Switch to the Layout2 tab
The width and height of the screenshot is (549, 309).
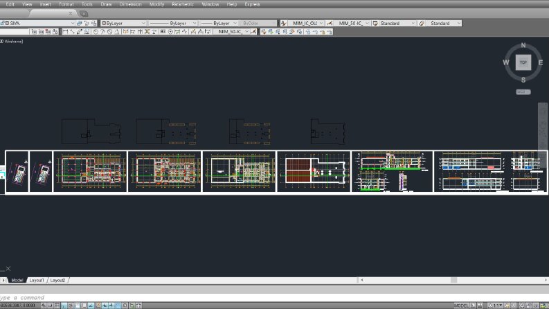click(x=57, y=281)
